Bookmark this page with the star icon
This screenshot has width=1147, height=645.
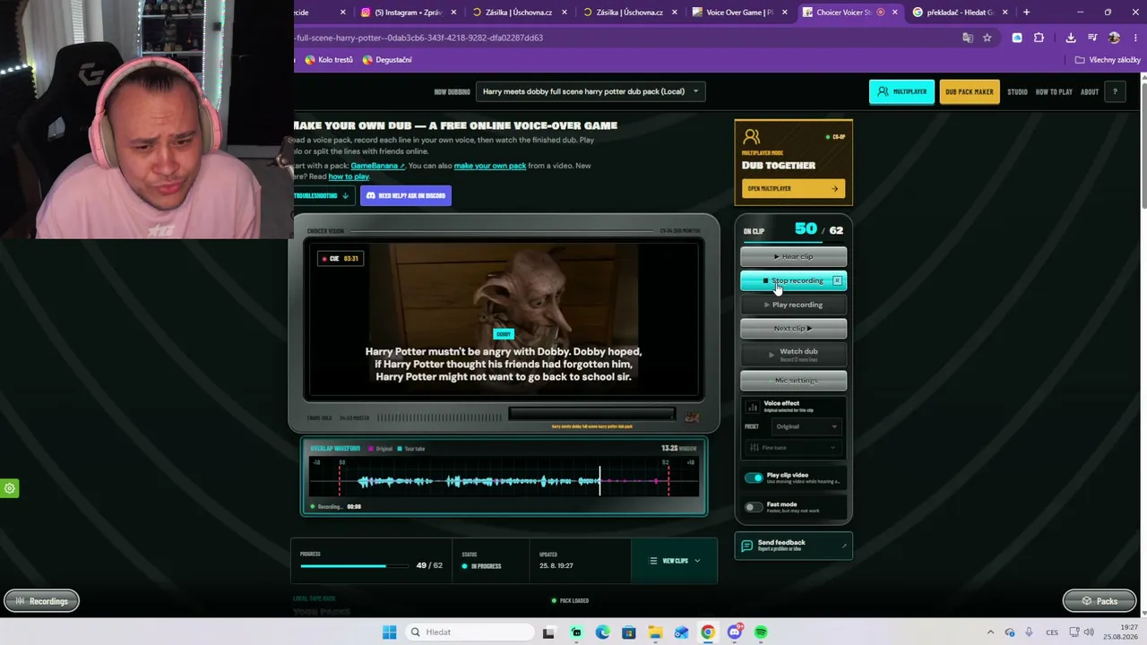[x=987, y=38]
